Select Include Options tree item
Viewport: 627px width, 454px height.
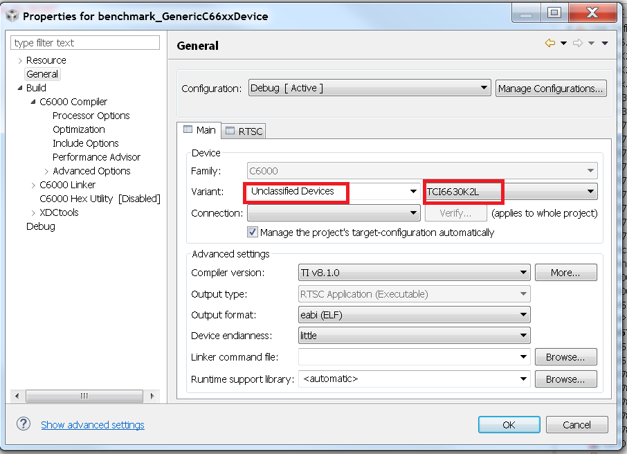[x=86, y=143]
